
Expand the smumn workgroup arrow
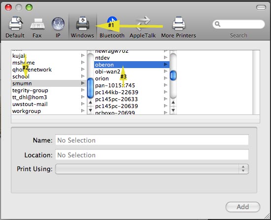point(83,83)
